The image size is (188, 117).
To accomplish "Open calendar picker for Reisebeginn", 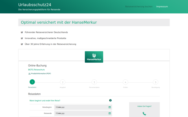I will 110,107.
